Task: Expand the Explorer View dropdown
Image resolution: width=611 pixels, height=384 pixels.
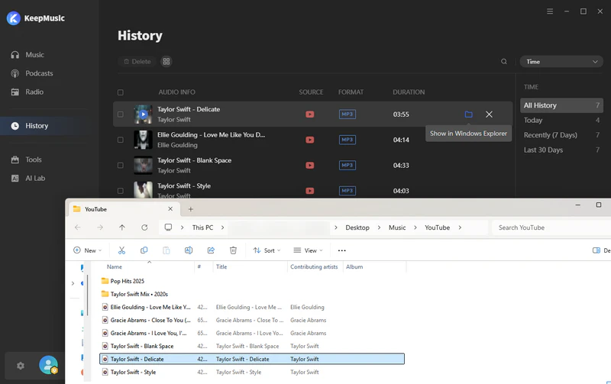Action: pos(309,250)
